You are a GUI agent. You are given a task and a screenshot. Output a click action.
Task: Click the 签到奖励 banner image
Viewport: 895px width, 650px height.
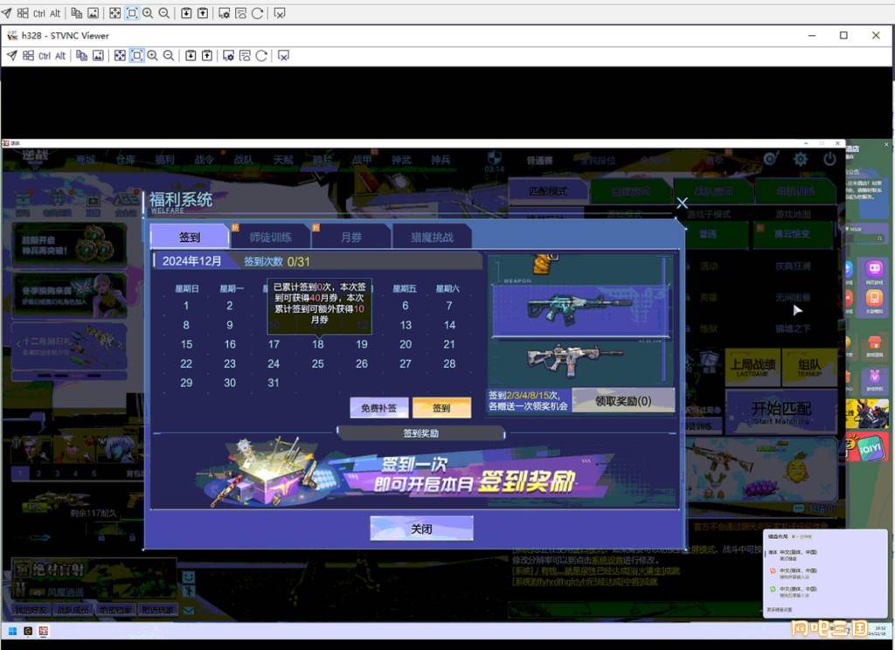point(415,474)
